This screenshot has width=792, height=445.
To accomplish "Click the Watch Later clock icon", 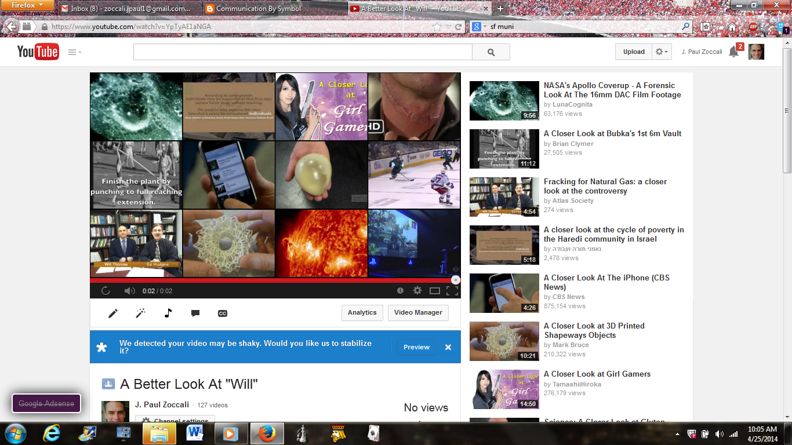I will pos(400,291).
